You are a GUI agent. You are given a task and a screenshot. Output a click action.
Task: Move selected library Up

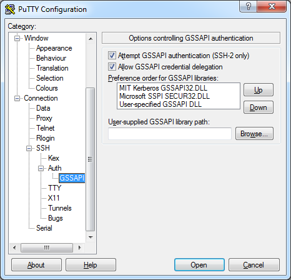click(259, 90)
